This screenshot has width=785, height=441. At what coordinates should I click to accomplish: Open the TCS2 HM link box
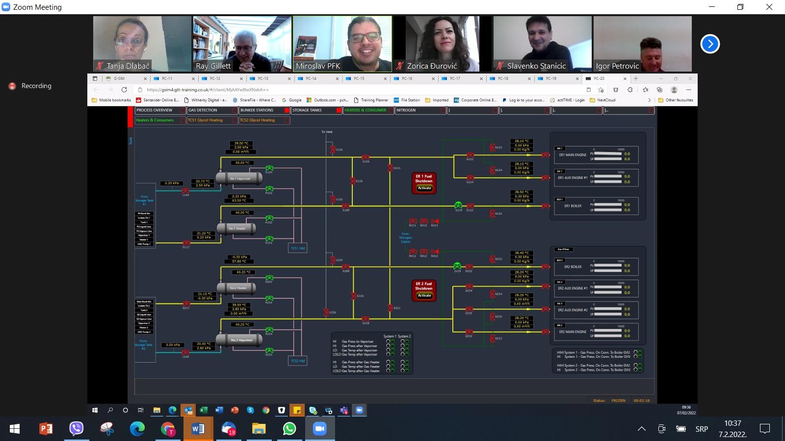pos(298,361)
